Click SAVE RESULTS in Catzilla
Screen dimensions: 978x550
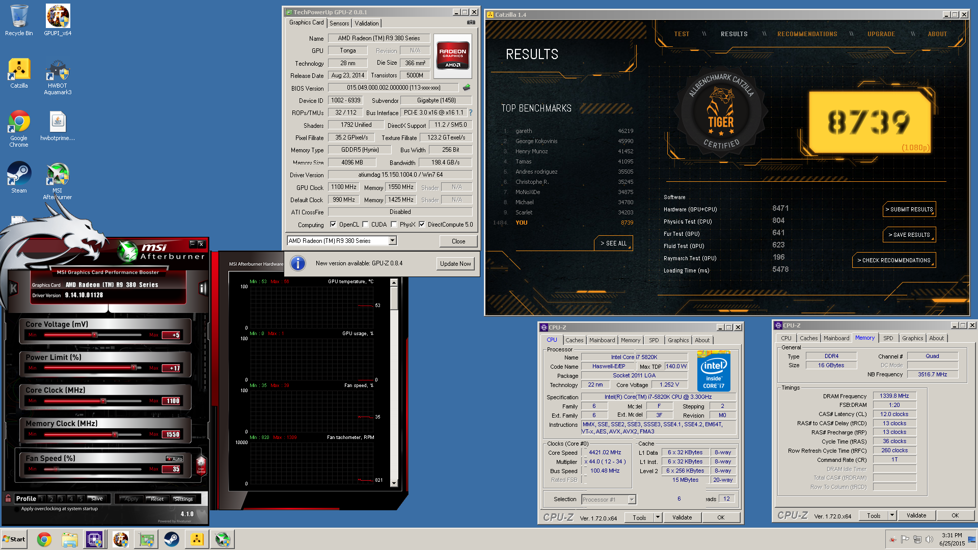tap(909, 235)
